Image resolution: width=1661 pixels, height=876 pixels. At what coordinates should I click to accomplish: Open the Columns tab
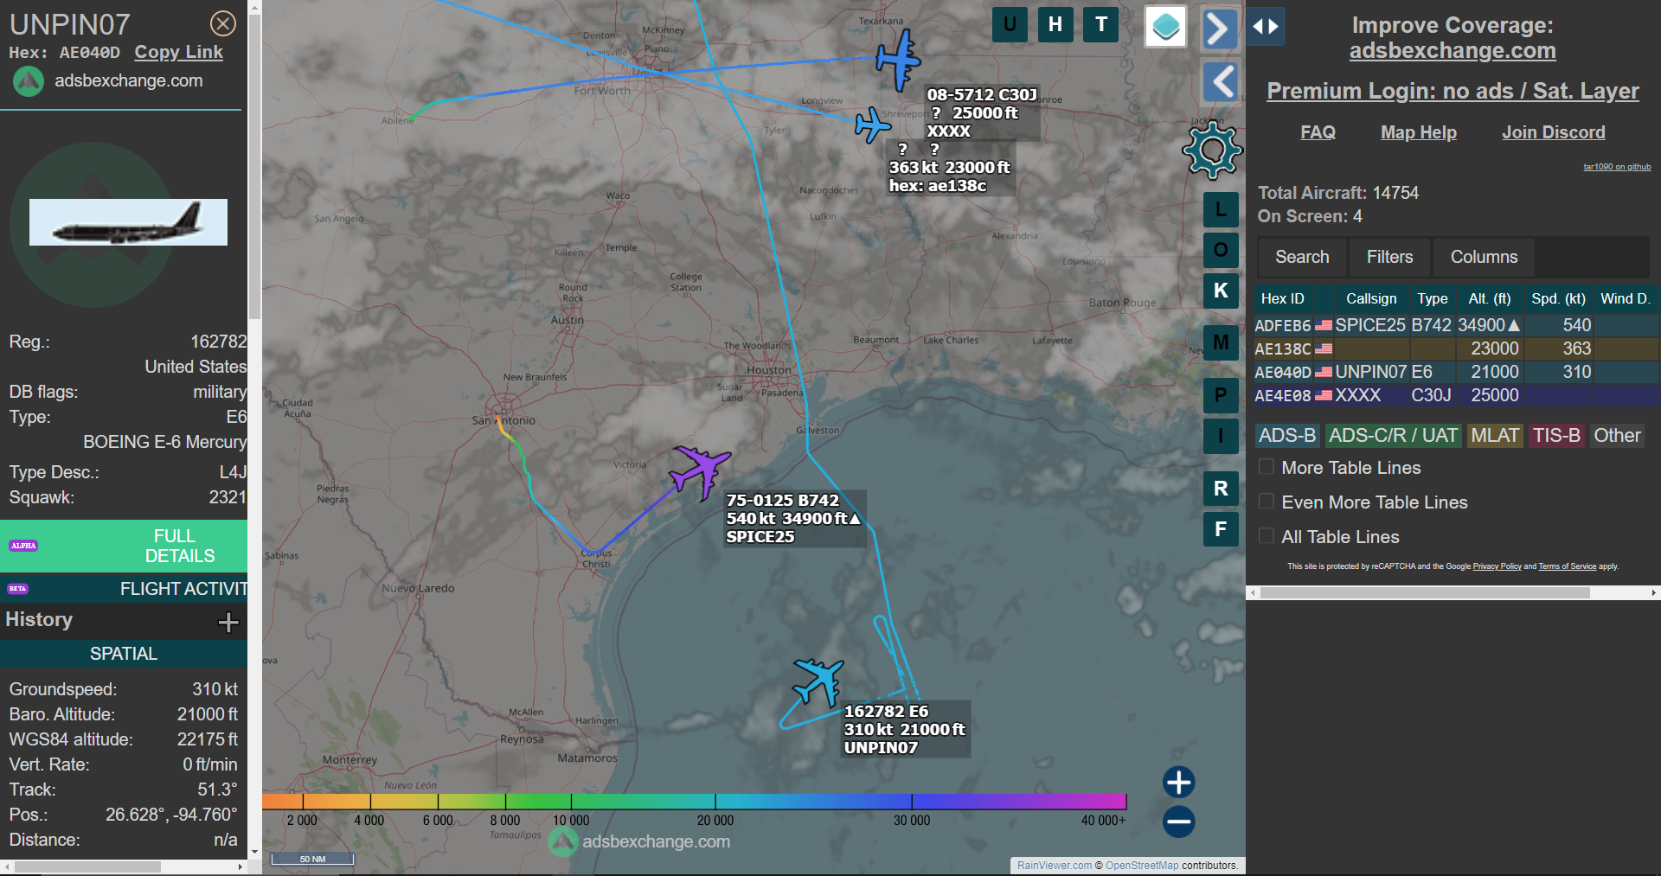click(x=1484, y=257)
